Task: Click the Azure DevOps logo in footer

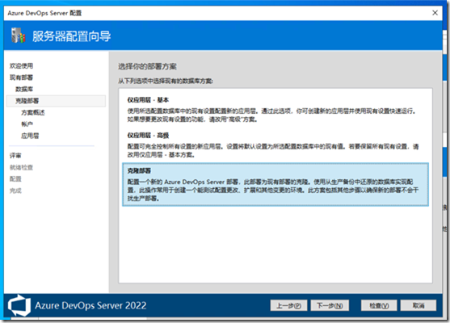Action: click(x=19, y=305)
